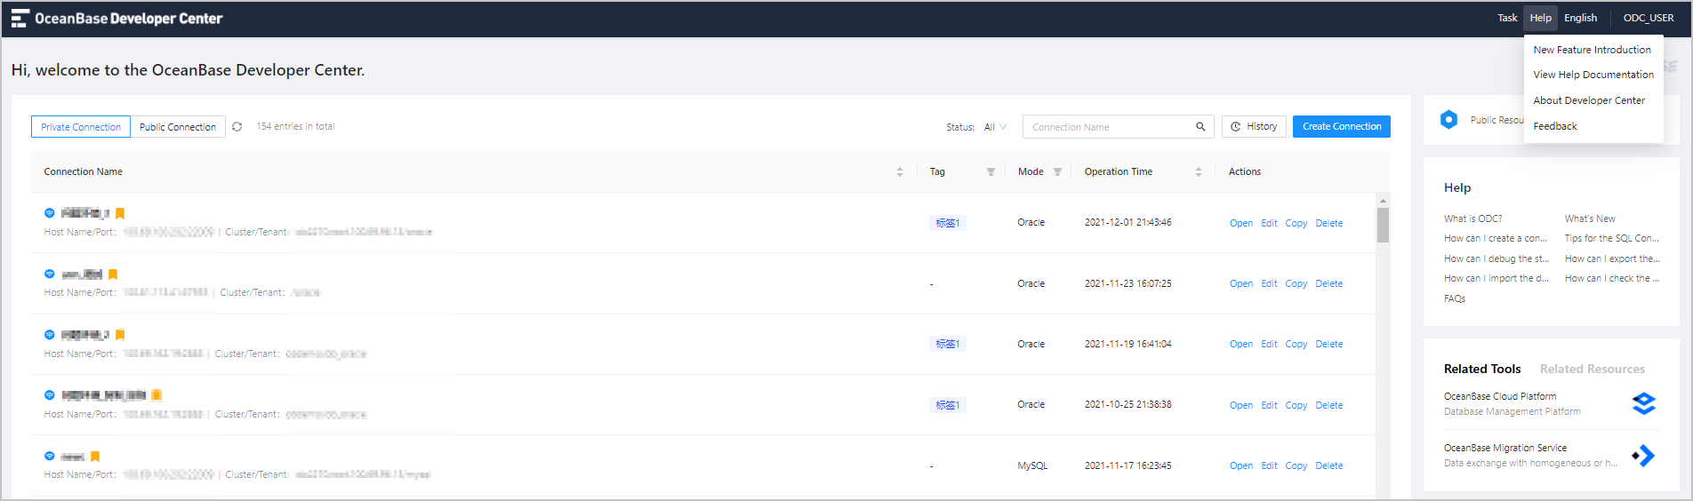Viewport: 1693px width, 501px height.
Task: Click the orange bookmark flag on the 2021-10-25 connection row
Action: tap(156, 395)
